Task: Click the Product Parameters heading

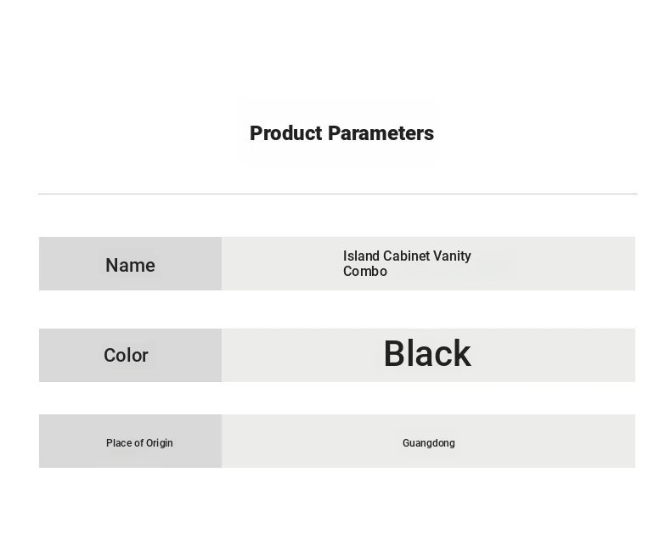Action: 341,133
